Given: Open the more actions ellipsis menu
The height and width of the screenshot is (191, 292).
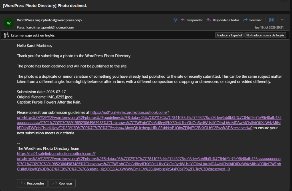Looking at the screenshot, I should 283,20.
